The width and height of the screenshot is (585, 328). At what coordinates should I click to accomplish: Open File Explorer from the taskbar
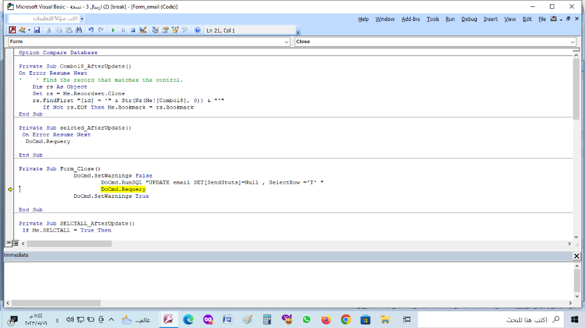385,319
